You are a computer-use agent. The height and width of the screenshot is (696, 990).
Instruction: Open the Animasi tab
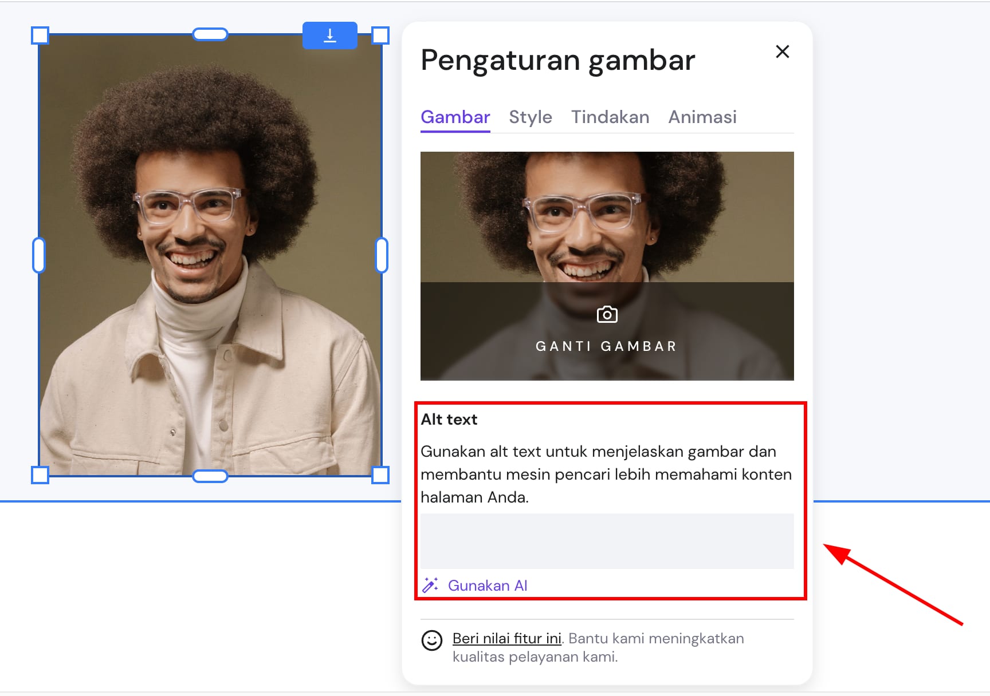tap(702, 117)
